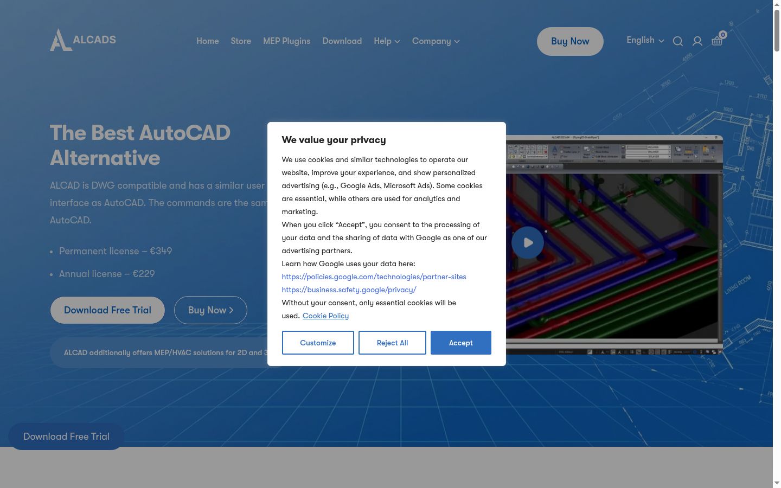Click the ALCADS logo
Screen dimensions: 781x488
pos(83,40)
